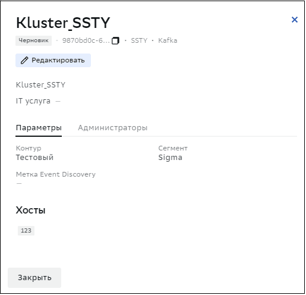Switch to the Администраторы tab

click(112, 128)
